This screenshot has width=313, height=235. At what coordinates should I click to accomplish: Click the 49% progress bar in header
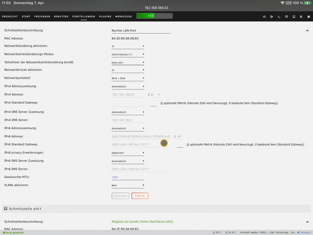coord(155,16)
